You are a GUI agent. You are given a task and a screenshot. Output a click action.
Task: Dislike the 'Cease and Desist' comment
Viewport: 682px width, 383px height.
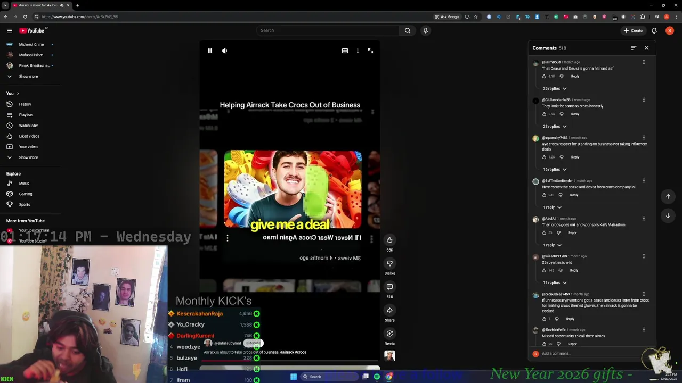point(562,76)
